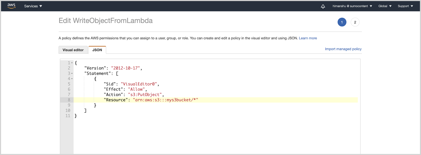Collapse the Statement array fold on line 3
The width and height of the screenshot is (421, 155).
coord(72,74)
